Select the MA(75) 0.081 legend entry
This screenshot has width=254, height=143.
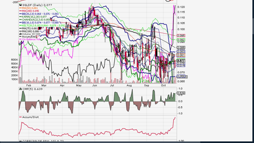(30, 29)
